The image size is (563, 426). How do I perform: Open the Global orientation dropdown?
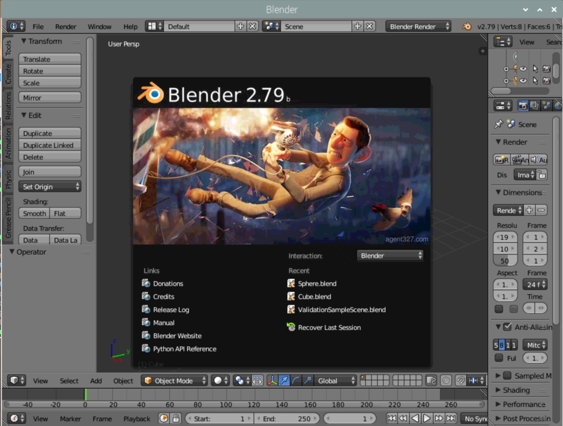[x=335, y=381]
